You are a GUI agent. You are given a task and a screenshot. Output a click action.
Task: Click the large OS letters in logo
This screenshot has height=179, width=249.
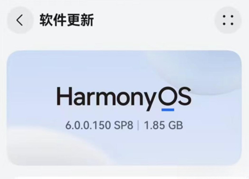175,97
